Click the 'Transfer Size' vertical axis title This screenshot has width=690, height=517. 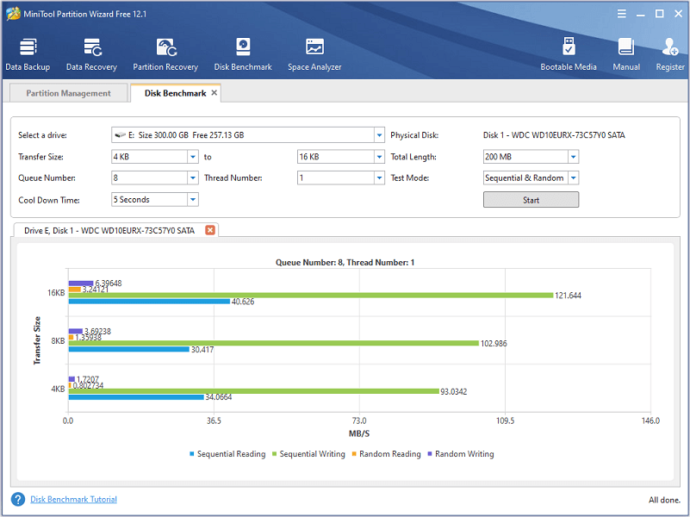[37, 340]
